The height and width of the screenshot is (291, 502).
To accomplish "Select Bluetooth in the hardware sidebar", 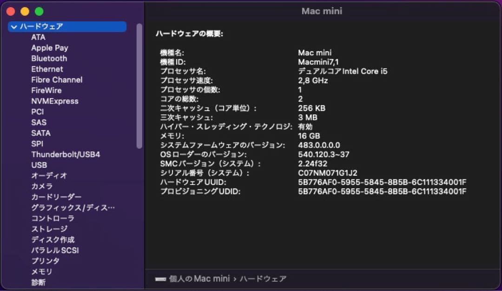I will 49,58.
